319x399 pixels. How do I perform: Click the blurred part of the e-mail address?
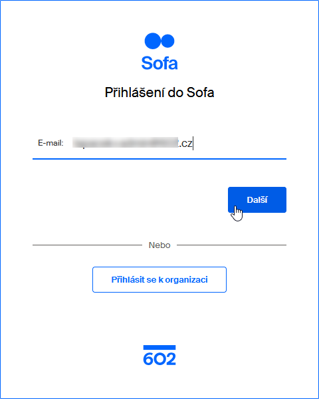pos(125,142)
